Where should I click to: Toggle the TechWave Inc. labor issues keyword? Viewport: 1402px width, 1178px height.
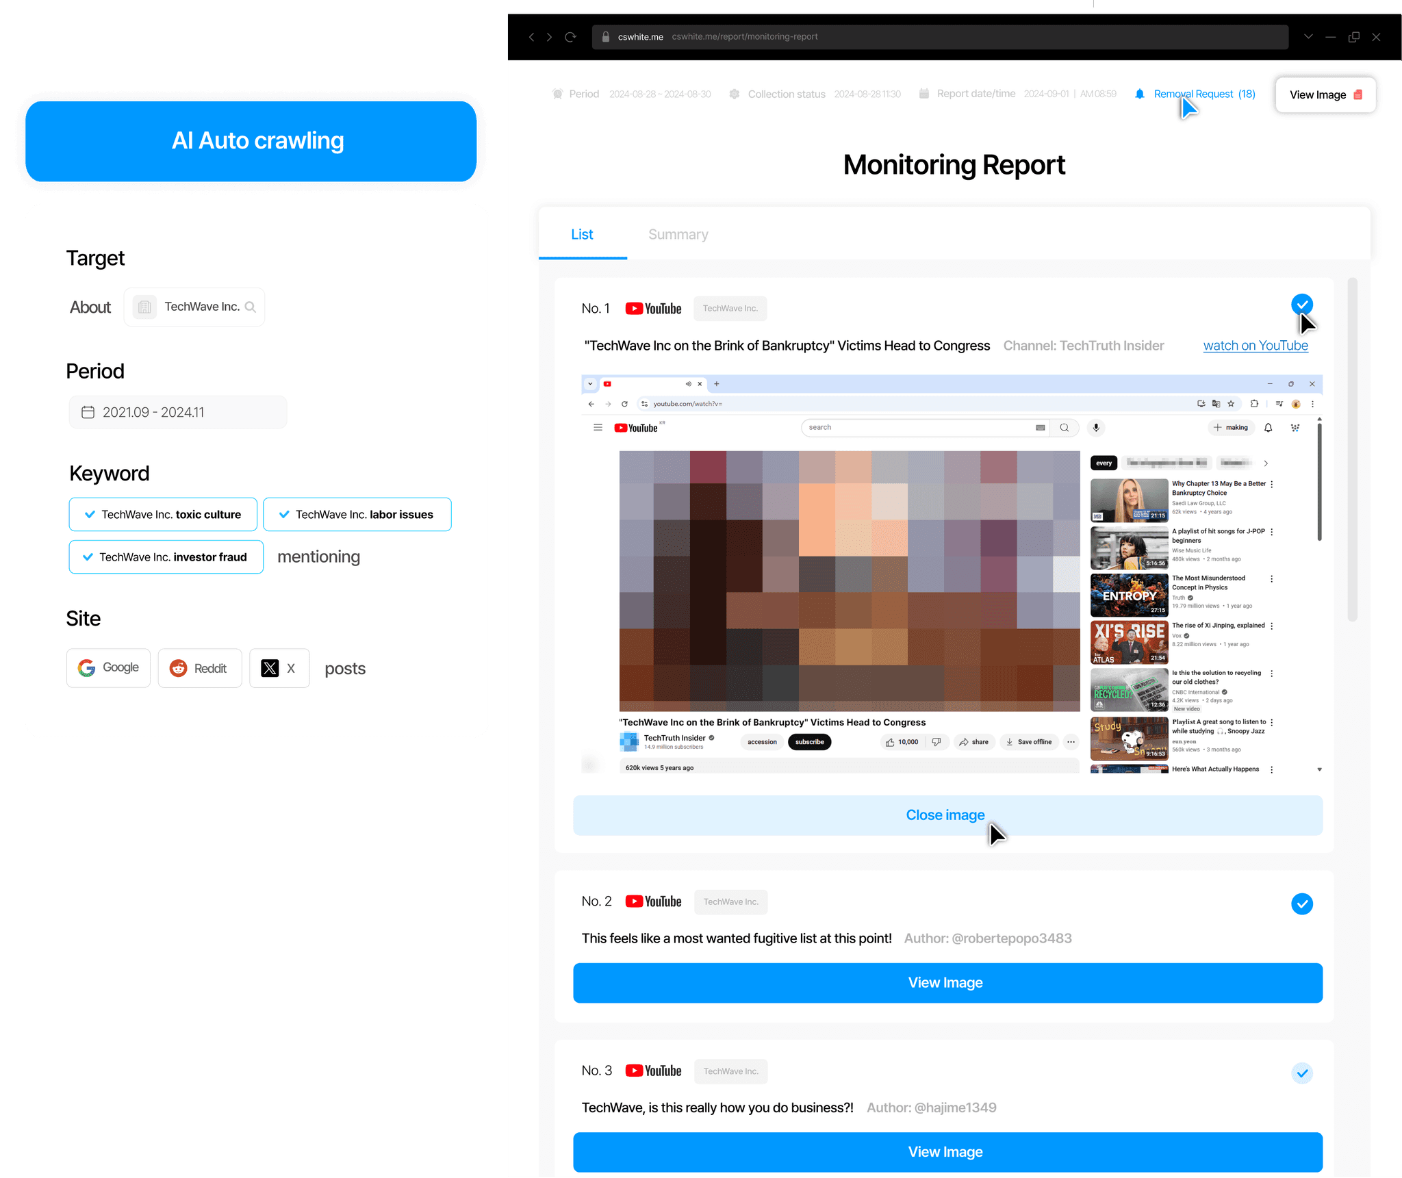(x=357, y=515)
